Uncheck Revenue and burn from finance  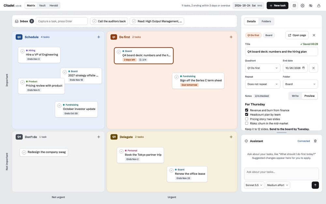click(246, 110)
